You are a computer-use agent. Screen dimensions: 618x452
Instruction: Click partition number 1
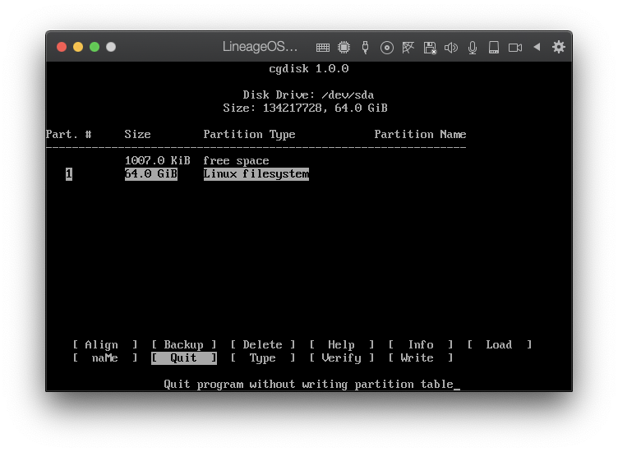[69, 173]
